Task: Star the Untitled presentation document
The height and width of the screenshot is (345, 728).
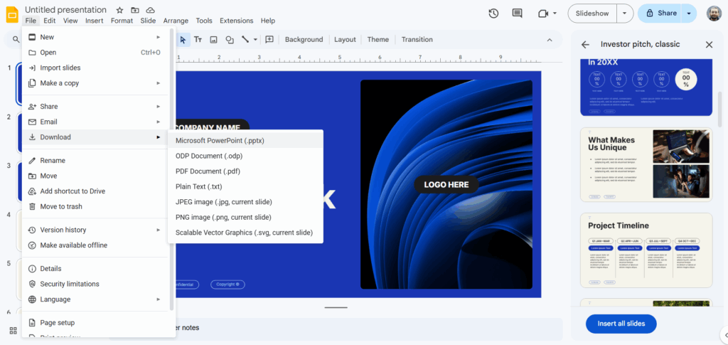Action: [119, 10]
